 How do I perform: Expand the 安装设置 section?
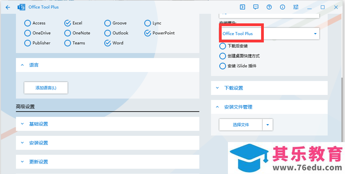[x=108, y=143]
